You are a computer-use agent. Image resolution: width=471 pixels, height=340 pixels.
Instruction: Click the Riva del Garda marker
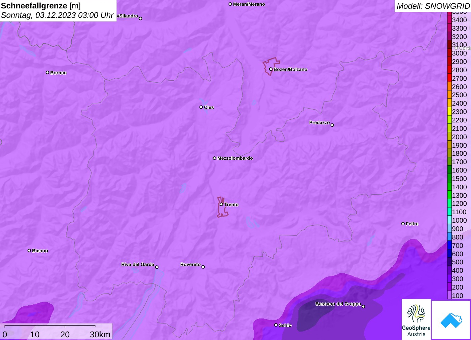[156, 267]
